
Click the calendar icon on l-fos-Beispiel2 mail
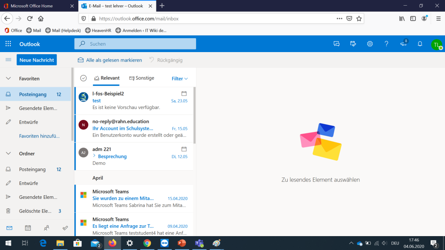(184, 93)
